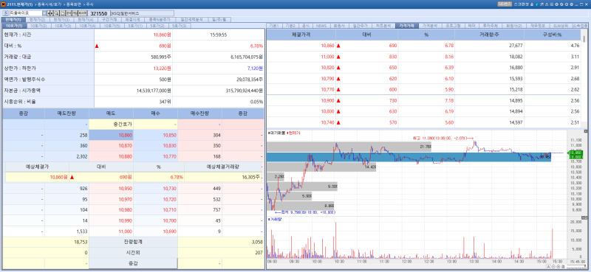
Task: Toggle the 매기매물 legend marker on chart
Action: pos(268,133)
